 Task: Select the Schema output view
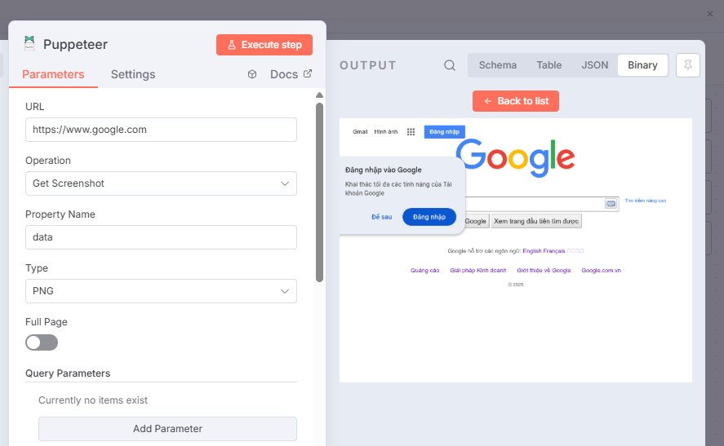498,65
